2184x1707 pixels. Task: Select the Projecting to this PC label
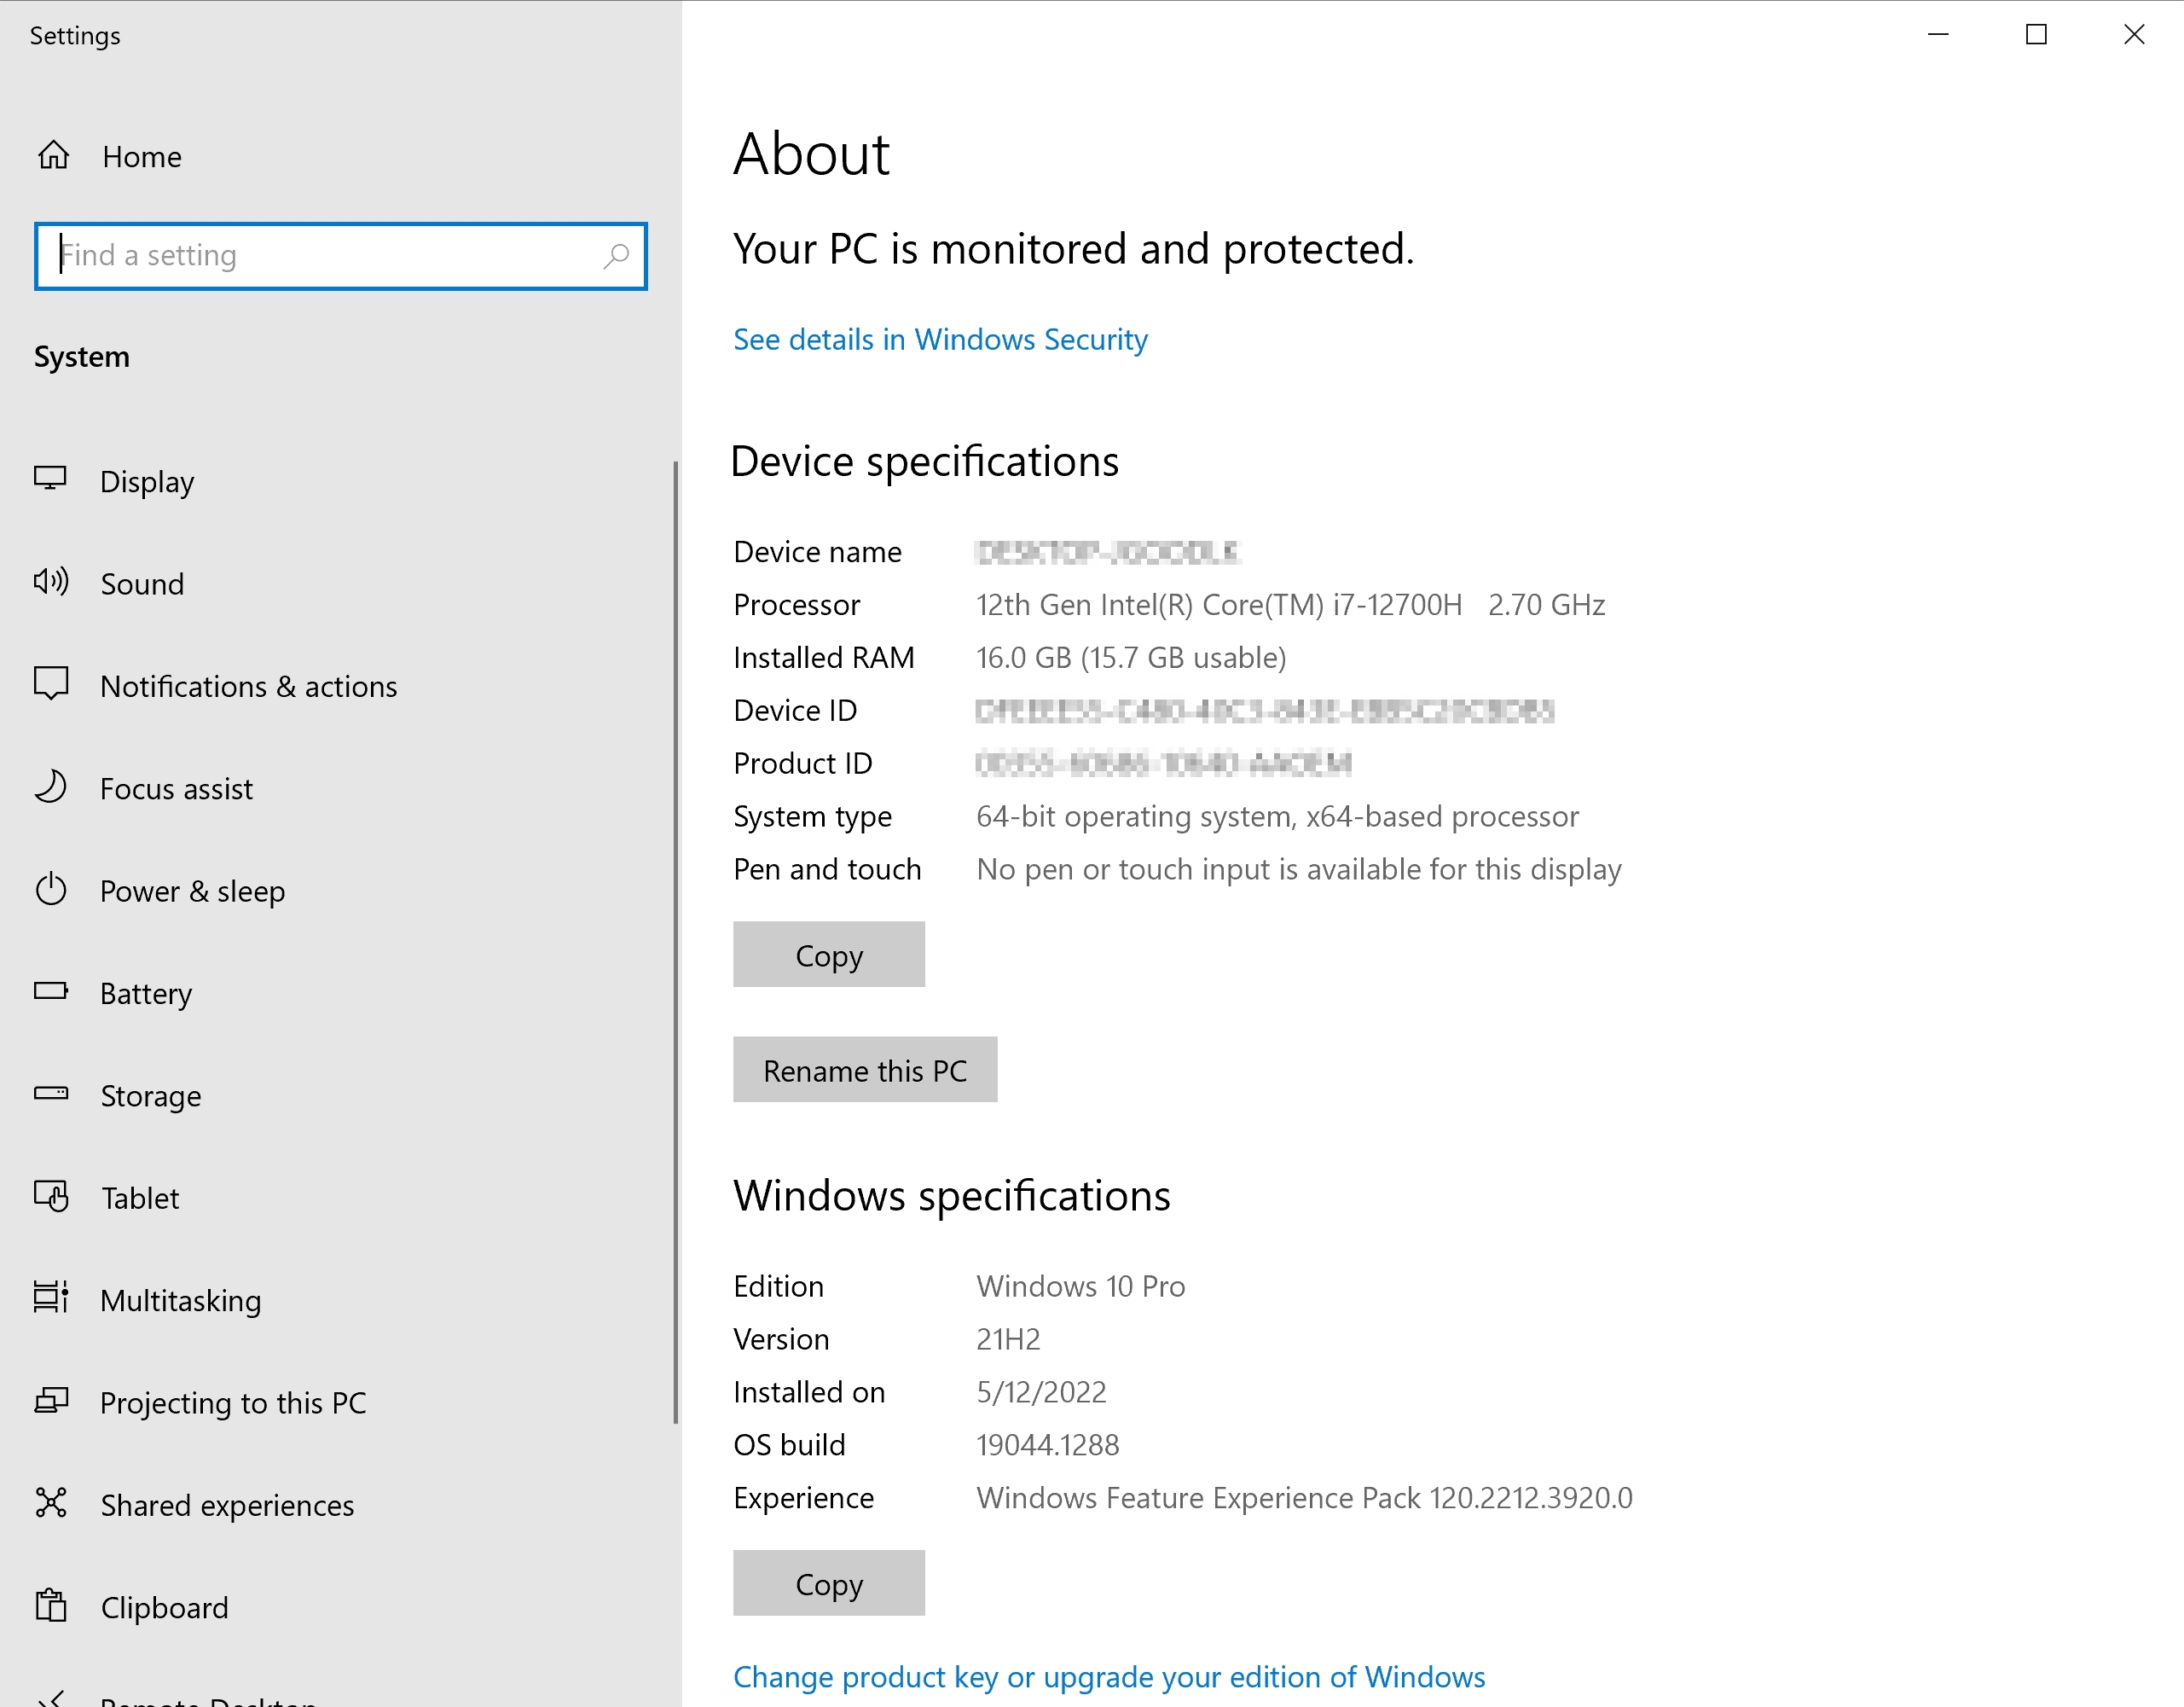tap(233, 1402)
